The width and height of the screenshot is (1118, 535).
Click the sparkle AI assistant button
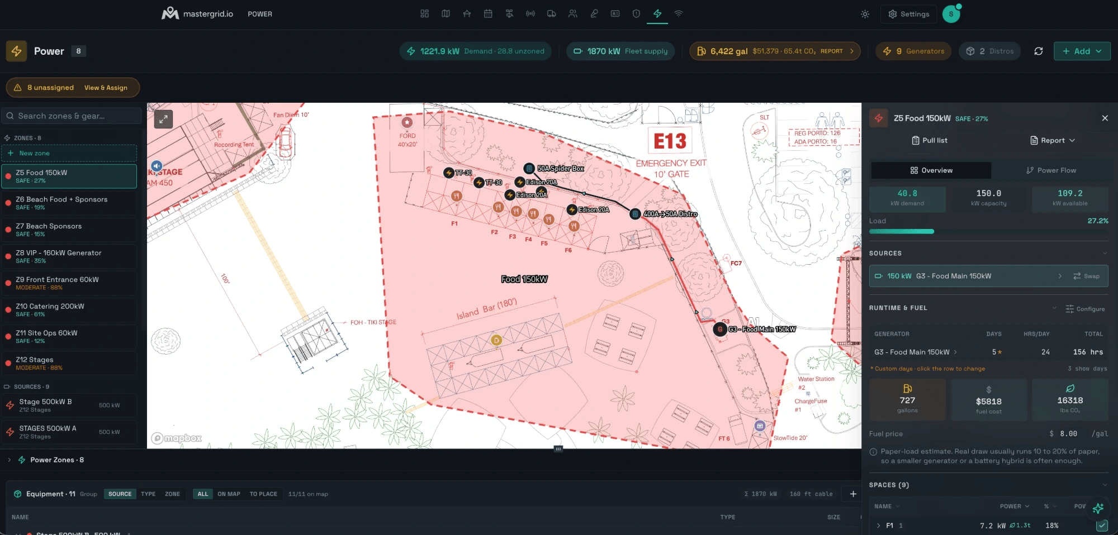coord(1098,508)
